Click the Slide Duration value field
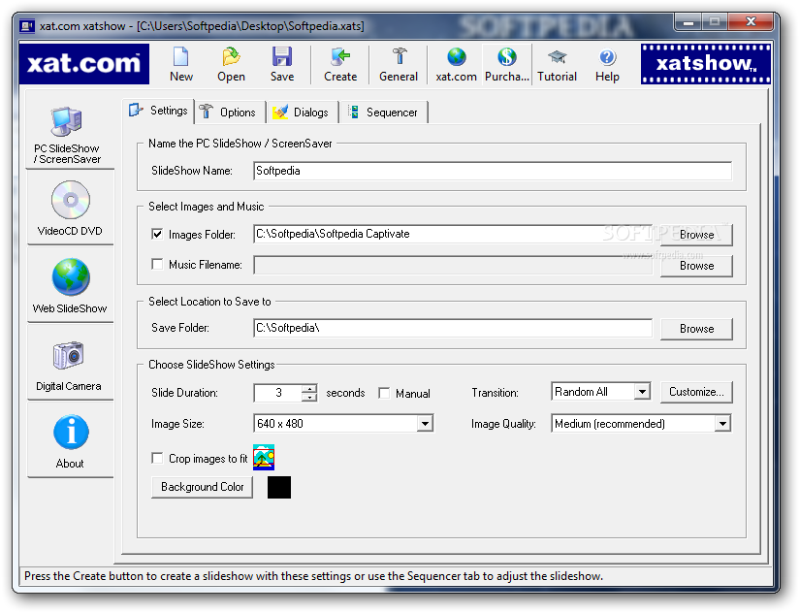This screenshot has width=800, height=613. pyautogui.click(x=278, y=393)
